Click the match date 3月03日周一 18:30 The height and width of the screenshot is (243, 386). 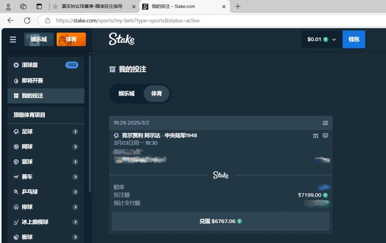coord(135,143)
